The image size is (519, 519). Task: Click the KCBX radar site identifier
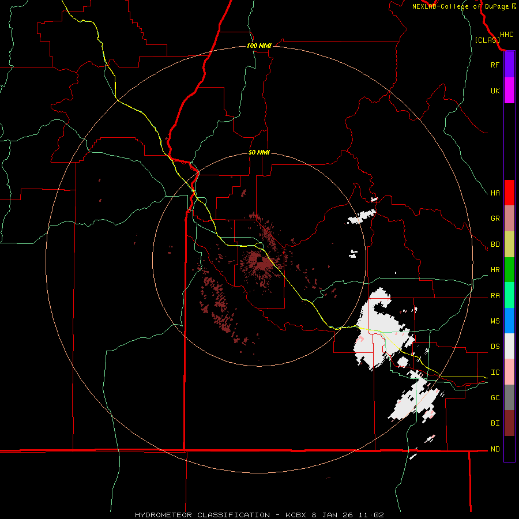click(x=296, y=515)
